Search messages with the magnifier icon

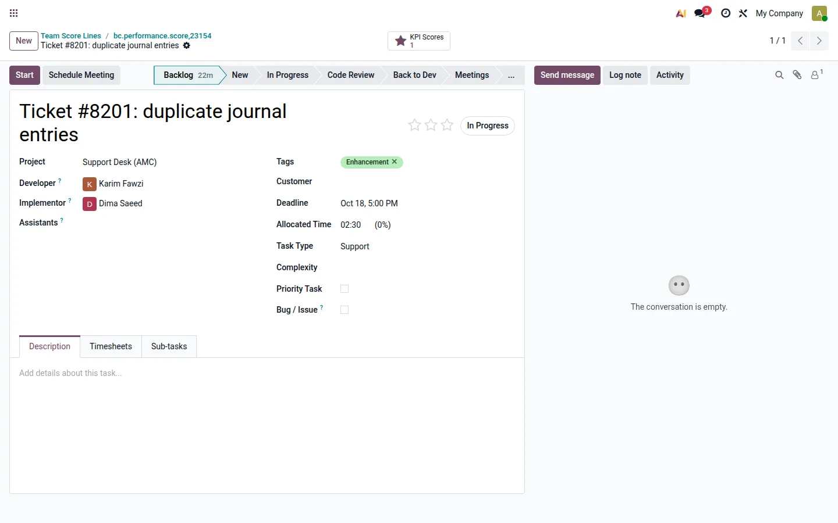pyautogui.click(x=779, y=75)
